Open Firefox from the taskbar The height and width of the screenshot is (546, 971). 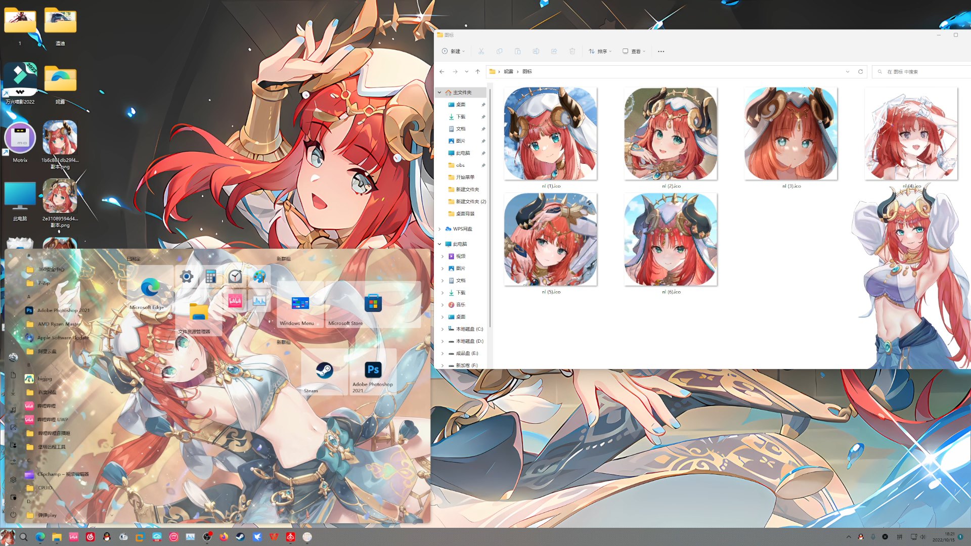[x=224, y=537]
